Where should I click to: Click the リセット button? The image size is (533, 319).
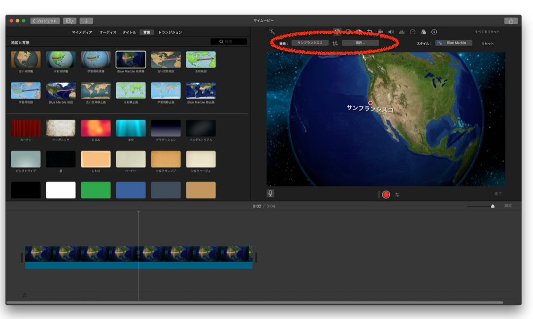[487, 44]
